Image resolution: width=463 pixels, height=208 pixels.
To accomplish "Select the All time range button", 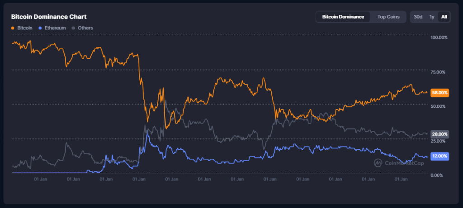I will pos(444,17).
